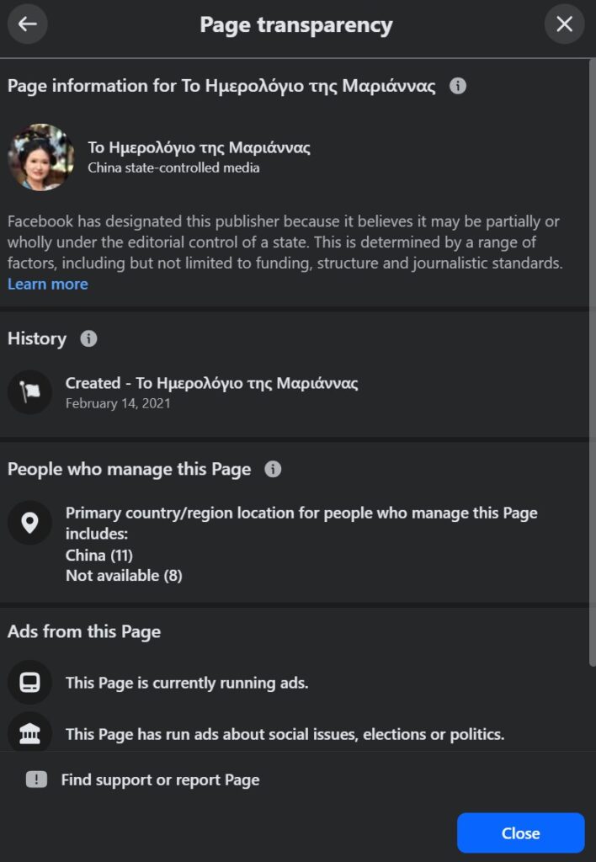
Task: Click the location pin icon
Action: click(29, 523)
